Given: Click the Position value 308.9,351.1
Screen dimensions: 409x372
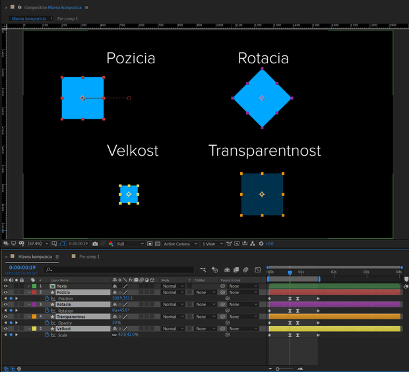Looking at the screenshot, I should click(x=122, y=299).
